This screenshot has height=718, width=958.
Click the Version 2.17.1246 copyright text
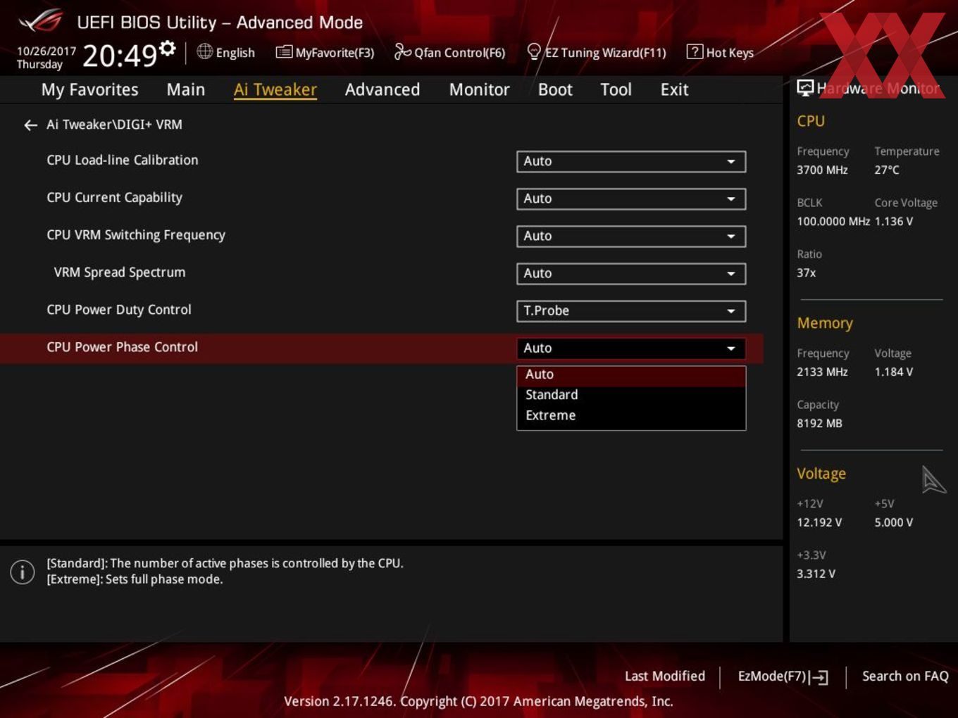(478, 701)
